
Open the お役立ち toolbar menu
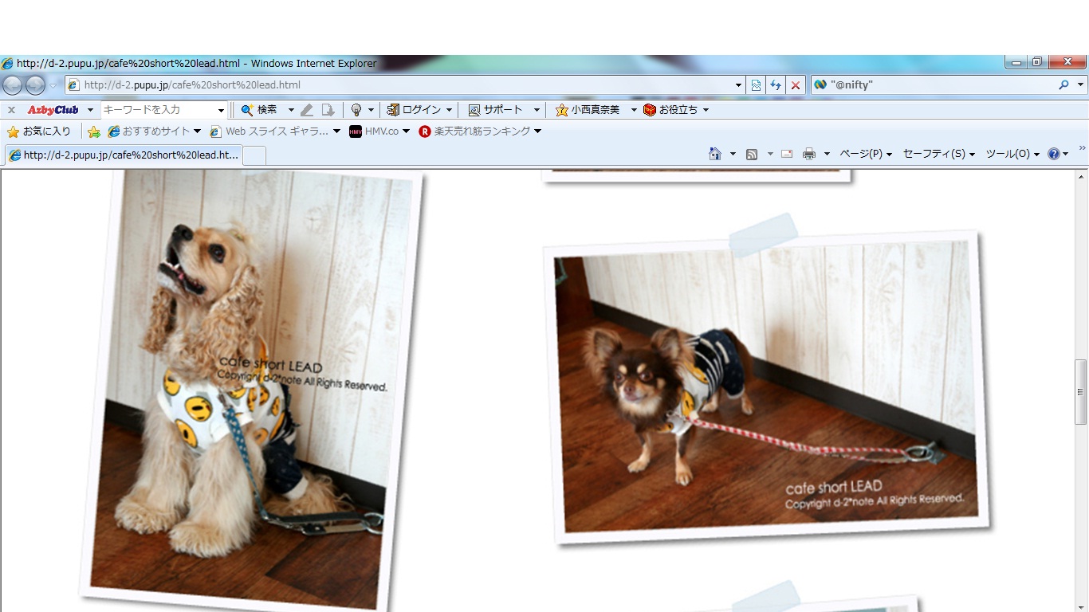[x=676, y=110]
